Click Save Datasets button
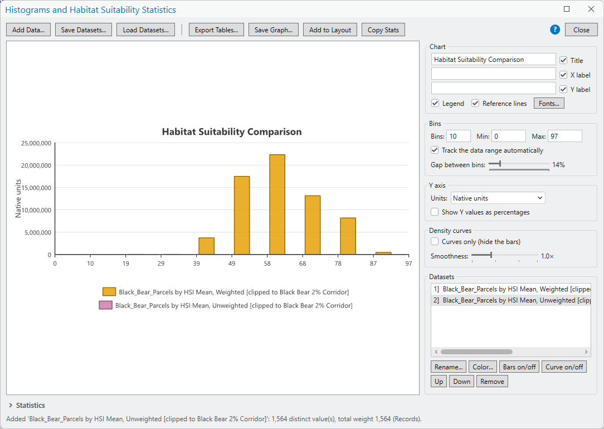 (x=84, y=30)
